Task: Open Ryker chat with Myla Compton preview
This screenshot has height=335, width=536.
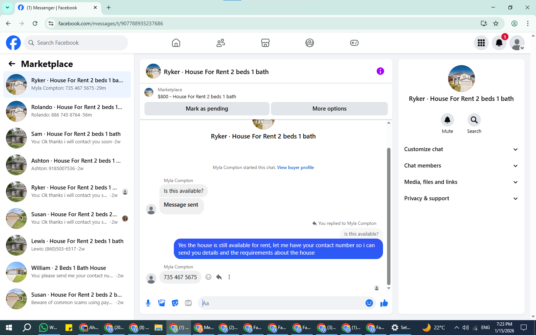Action: (67, 84)
